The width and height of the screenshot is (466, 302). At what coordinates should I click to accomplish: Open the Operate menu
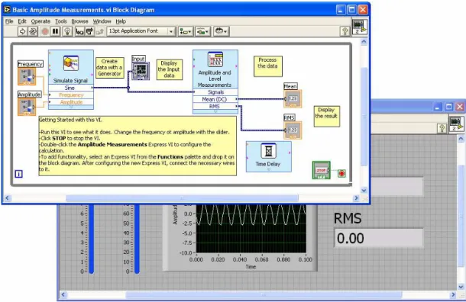tap(40, 21)
